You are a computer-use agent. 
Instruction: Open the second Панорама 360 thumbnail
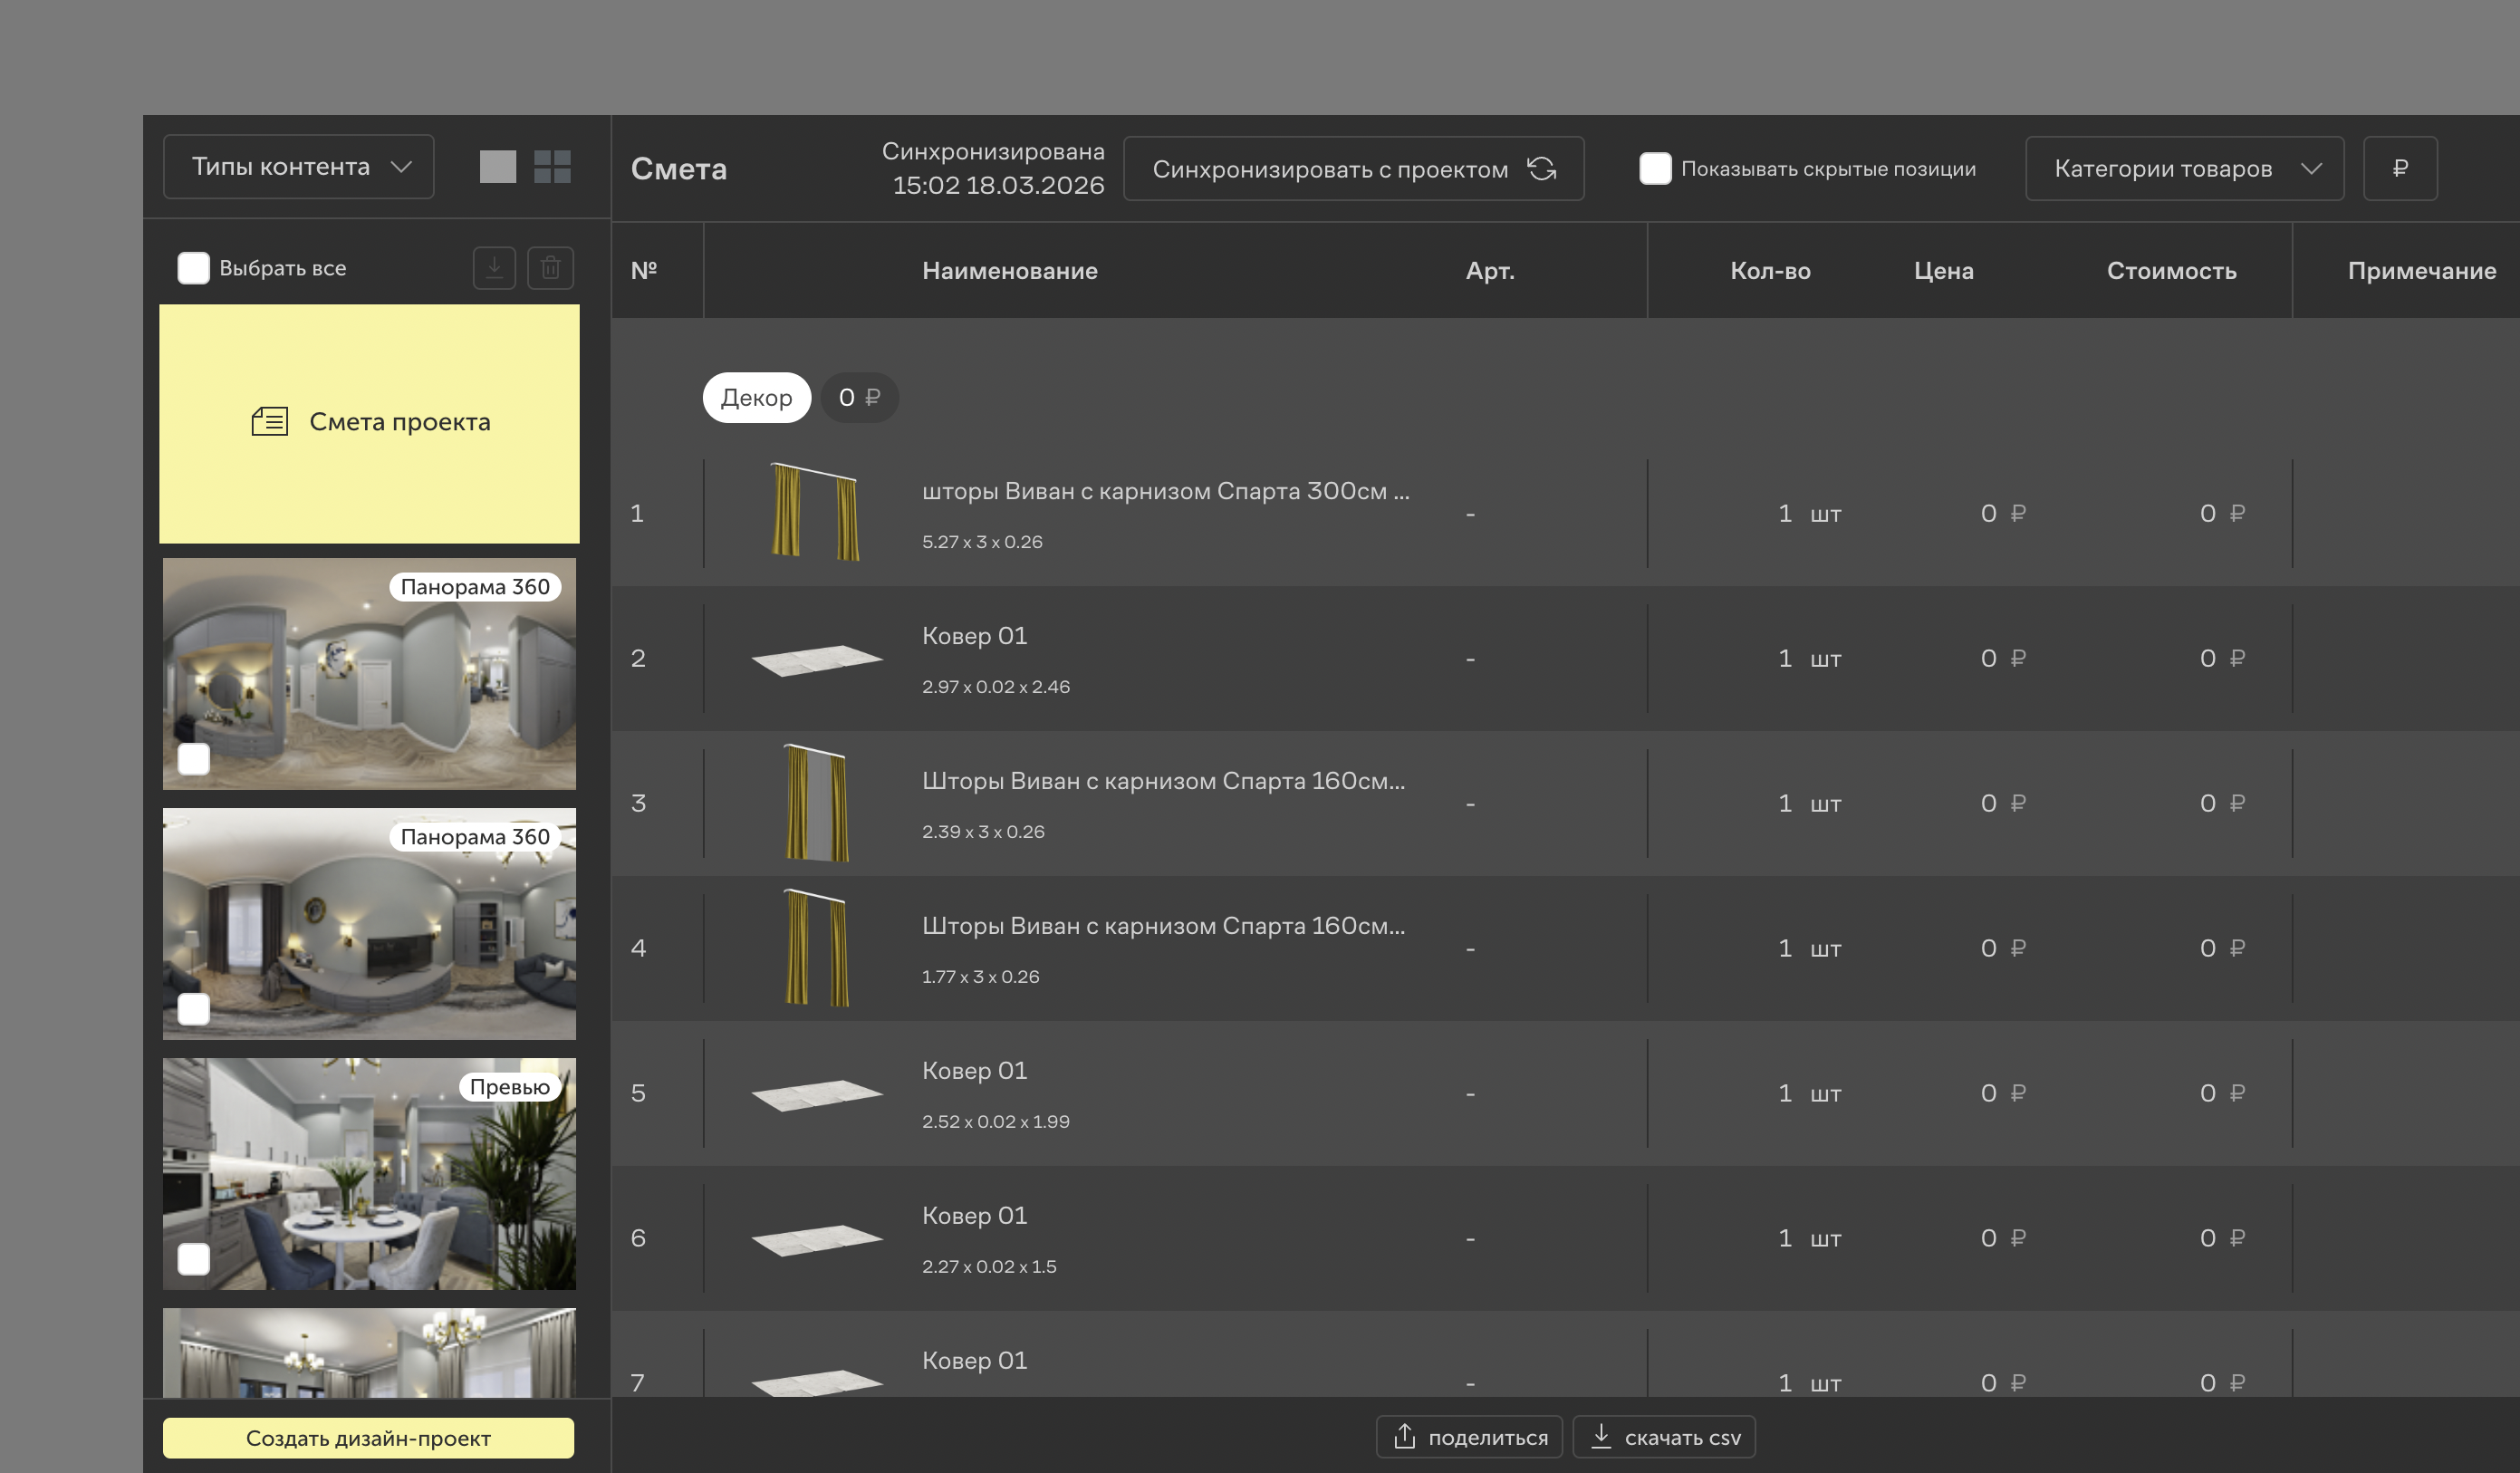click(369, 923)
